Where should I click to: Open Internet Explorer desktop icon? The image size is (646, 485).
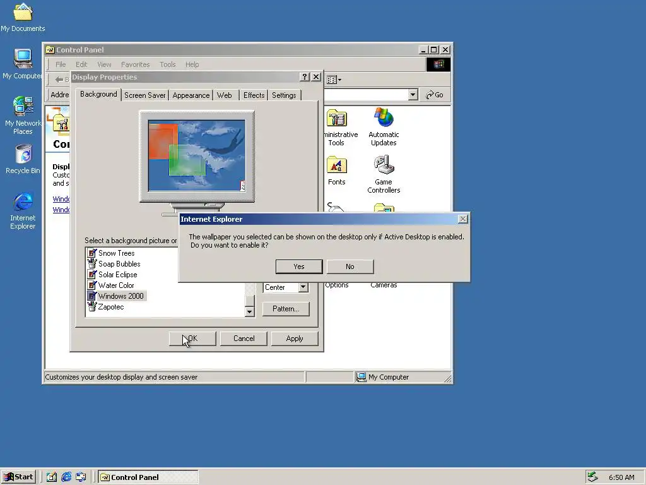tap(23, 211)
